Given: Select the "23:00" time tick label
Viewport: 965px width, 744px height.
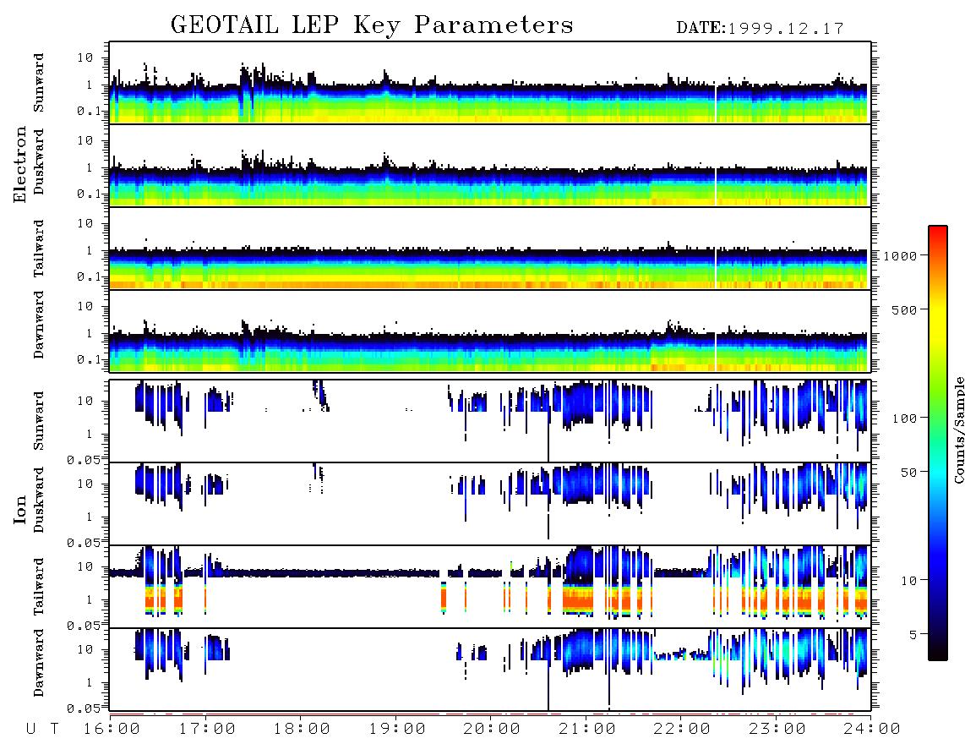Looking at the screenshot, I should 777,730.
